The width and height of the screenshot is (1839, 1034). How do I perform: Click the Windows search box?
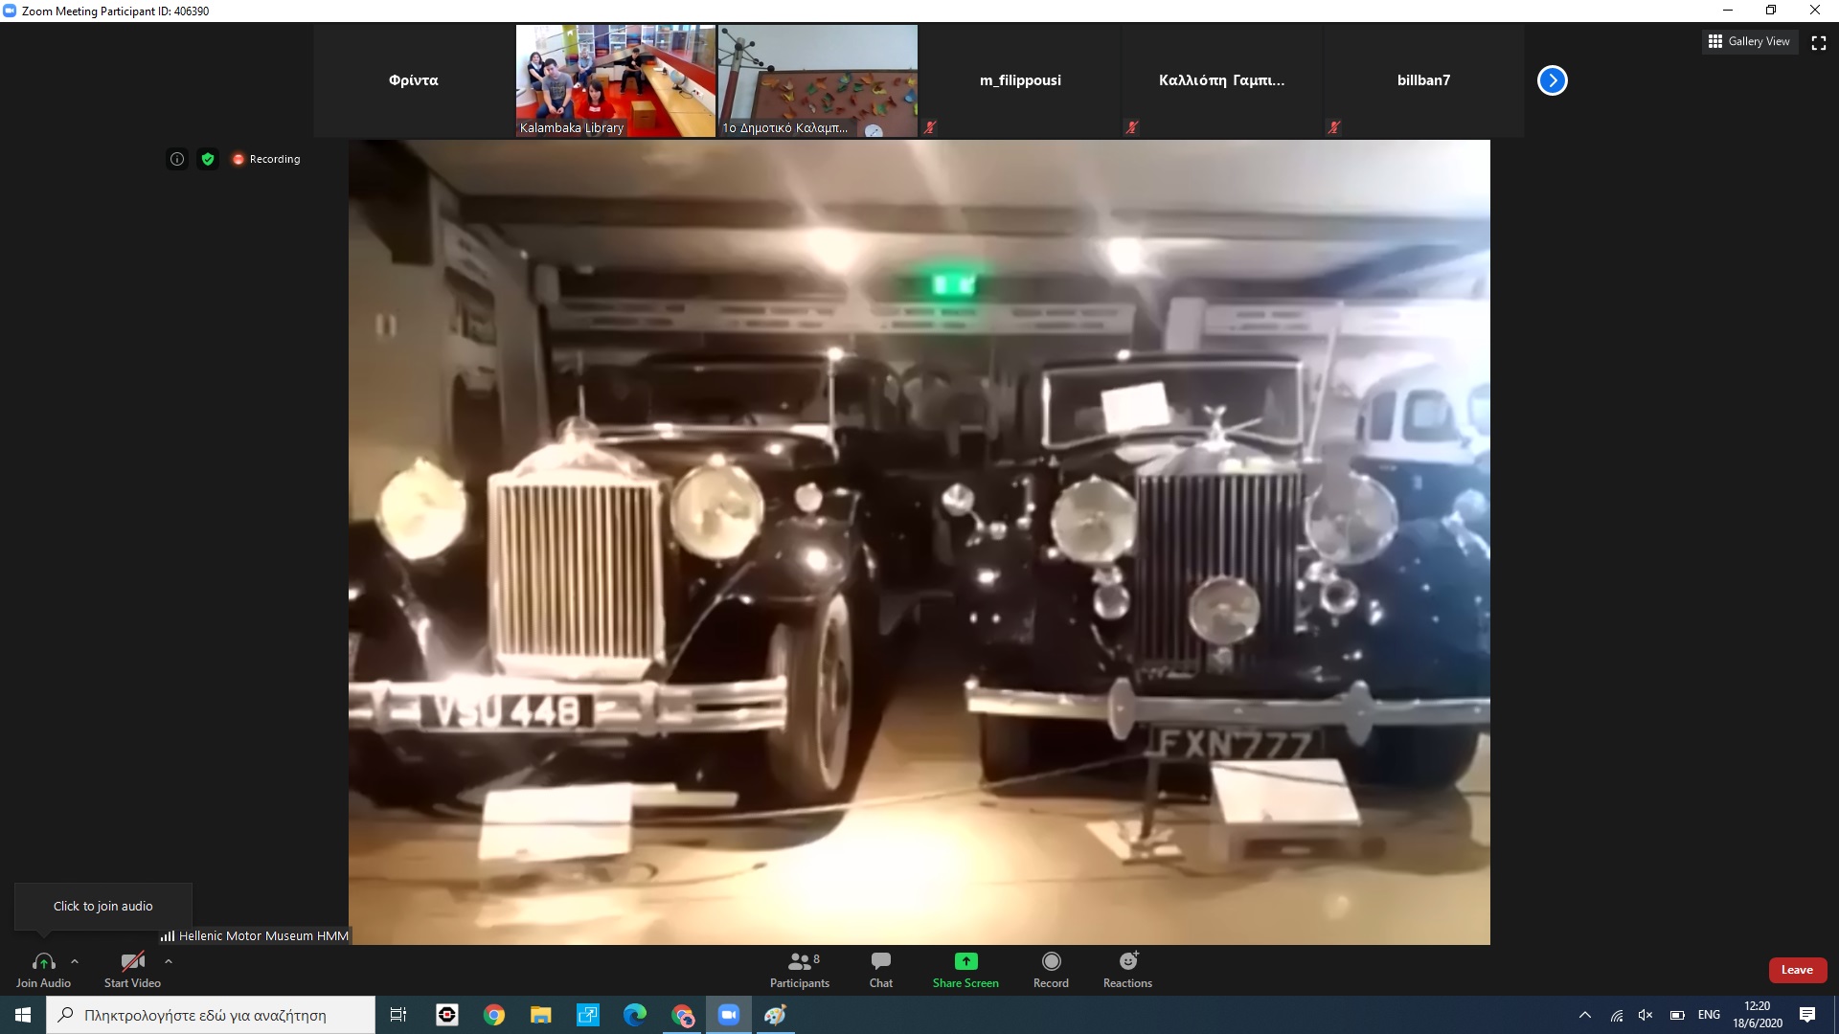pyautogui.click(x=211, y=1015)
